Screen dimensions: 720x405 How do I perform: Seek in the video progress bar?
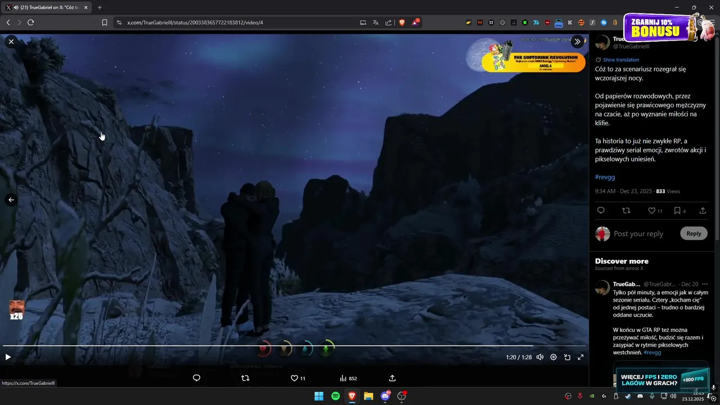[x=294, y=345]
